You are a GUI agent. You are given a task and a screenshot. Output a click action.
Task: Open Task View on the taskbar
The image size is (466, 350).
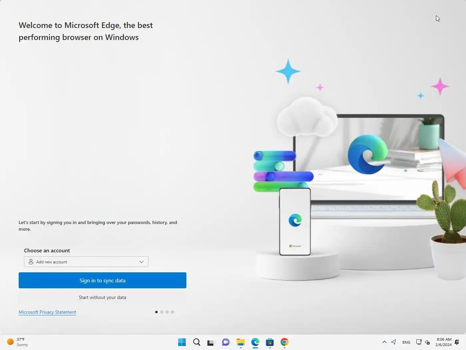point(211,342)
